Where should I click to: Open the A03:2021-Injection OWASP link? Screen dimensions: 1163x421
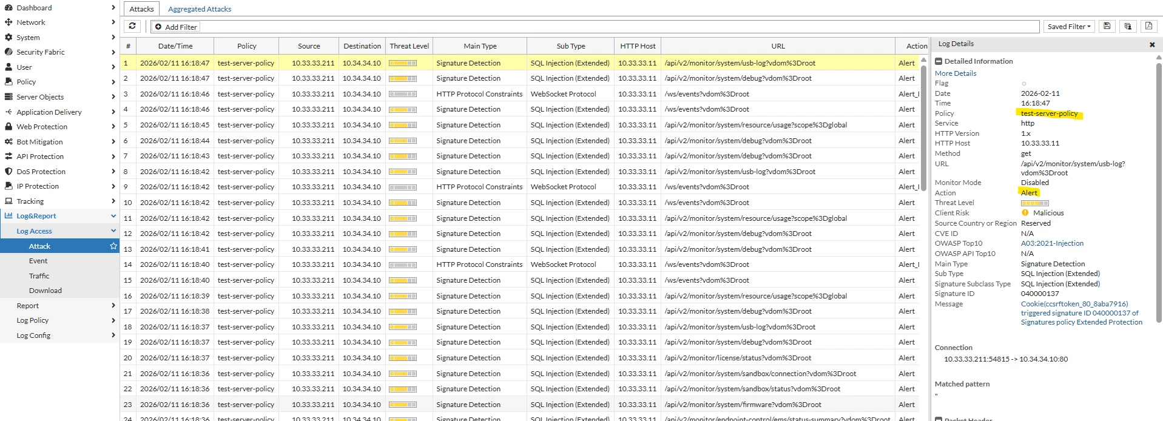point(1052,243)
